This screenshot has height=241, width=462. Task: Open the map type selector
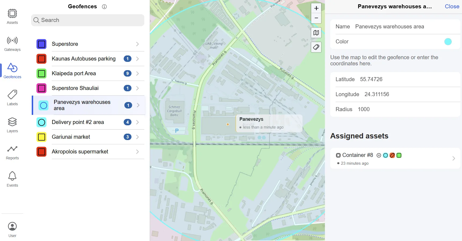316,33
